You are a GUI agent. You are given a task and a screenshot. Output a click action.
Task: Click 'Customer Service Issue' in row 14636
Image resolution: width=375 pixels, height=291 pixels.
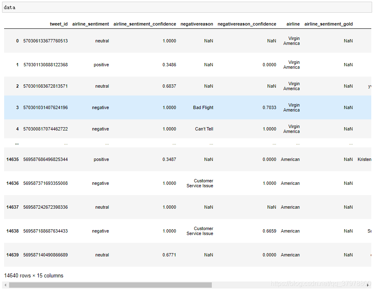tap(200, 183)
